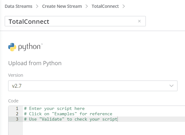The height and width of the screenshot is (135, 185).
Task: Select line number 1 in the code gutter
Action: (x=17, y=108)
